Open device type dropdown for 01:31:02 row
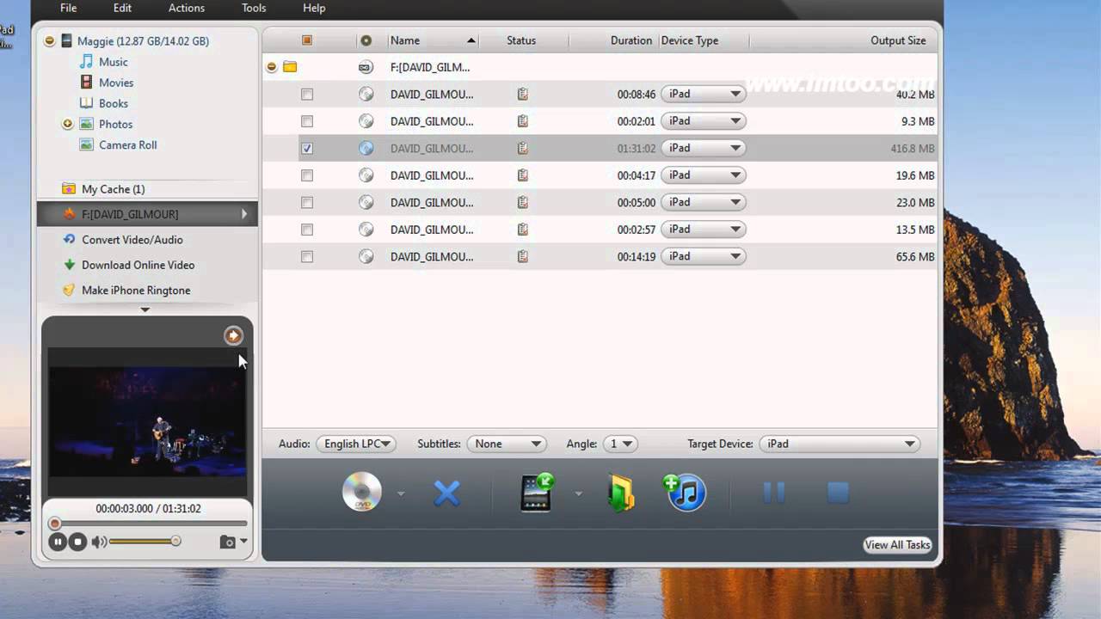This screenshot has width=1101, height=619. click(x=703, y=148)
